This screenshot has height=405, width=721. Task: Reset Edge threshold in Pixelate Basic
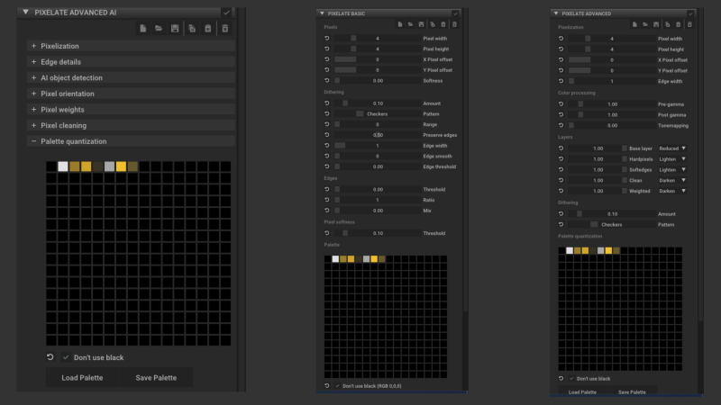pyautogui.click(x=327, y=166)
